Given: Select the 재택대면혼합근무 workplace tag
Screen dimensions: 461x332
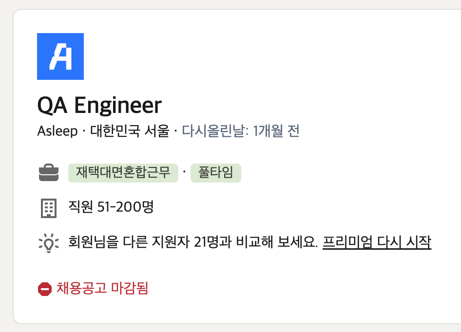Looking at the screenshot, I should point(123,172).
